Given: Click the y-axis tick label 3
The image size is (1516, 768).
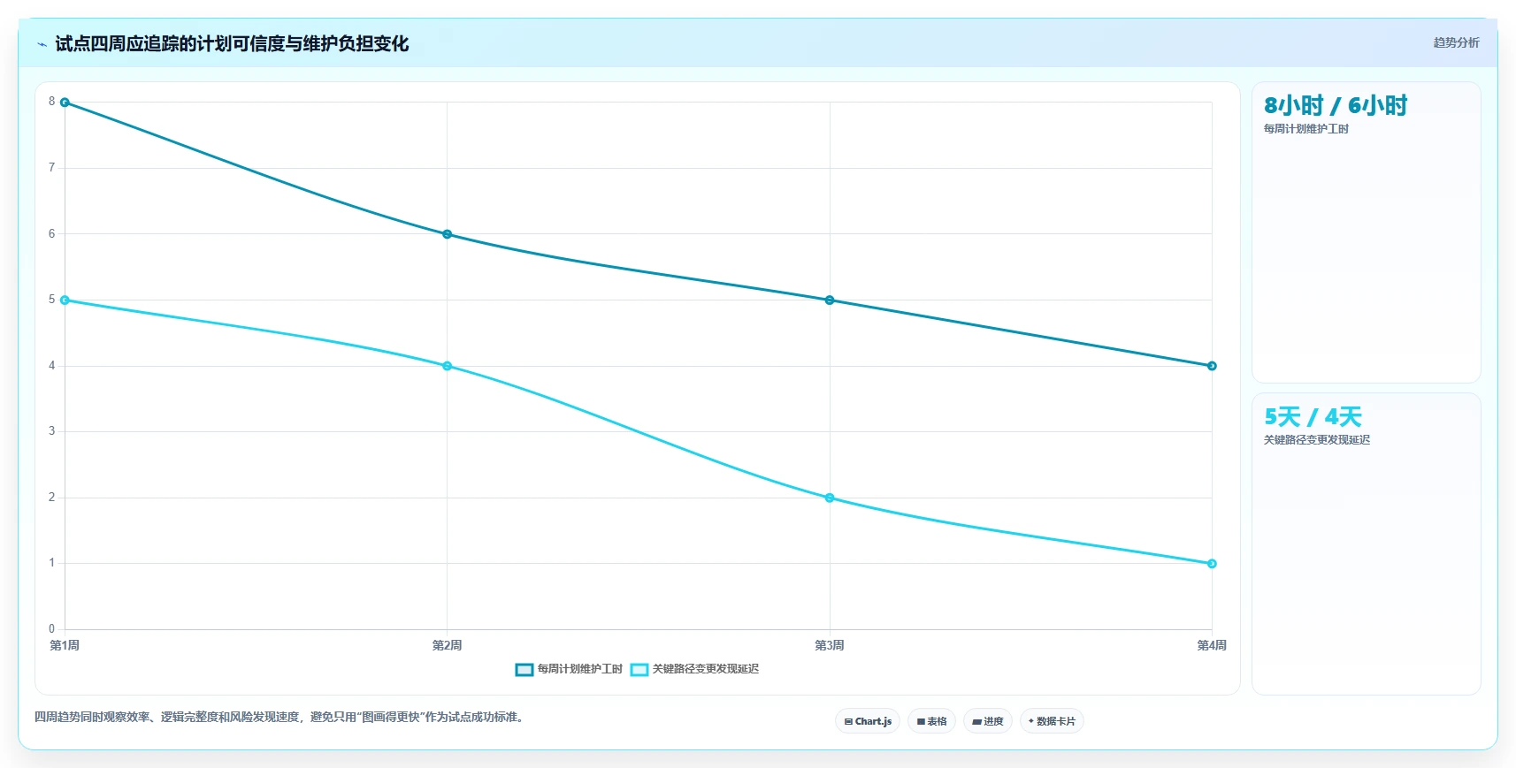Looking at the screenshot, I should click(x=51, y=431).
